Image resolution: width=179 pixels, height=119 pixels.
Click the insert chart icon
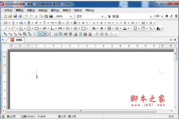pyautogui.click(x=85, y=34)
